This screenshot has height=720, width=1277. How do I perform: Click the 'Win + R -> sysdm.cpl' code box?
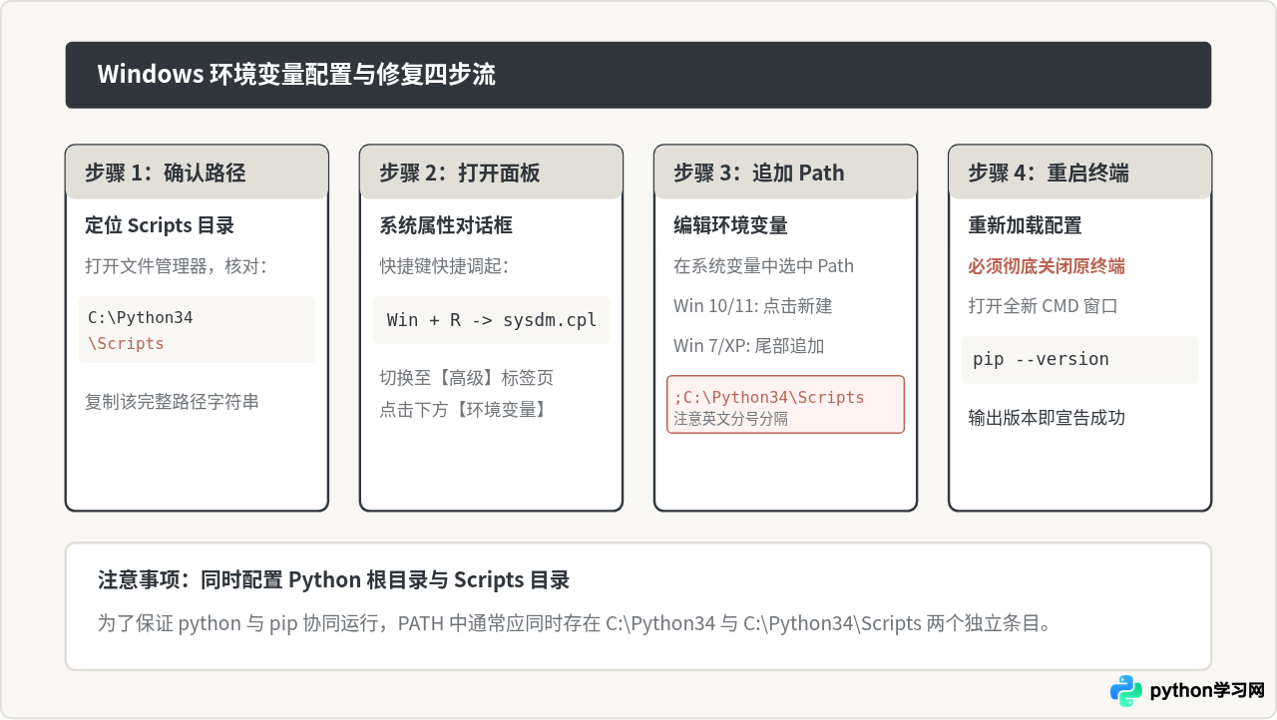(491, 320)
